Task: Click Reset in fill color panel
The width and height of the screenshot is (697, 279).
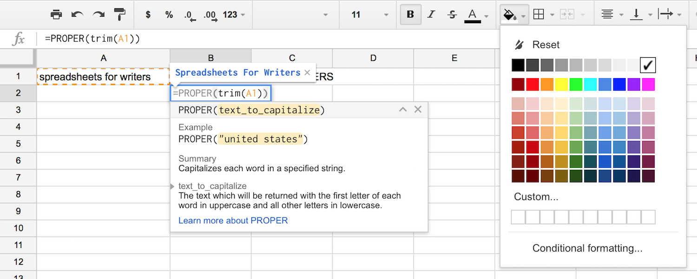Action: (546, 45)
